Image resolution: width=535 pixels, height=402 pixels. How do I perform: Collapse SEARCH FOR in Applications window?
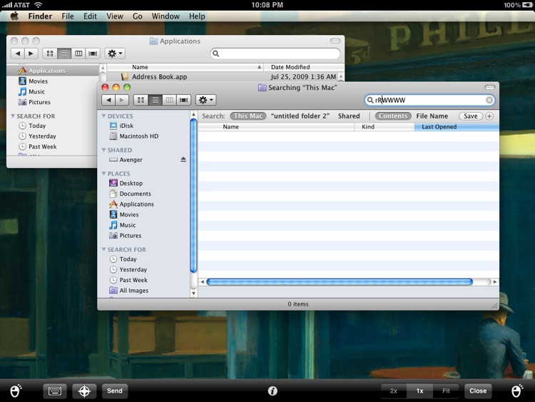pyautogui.click(x=13, y=116)
